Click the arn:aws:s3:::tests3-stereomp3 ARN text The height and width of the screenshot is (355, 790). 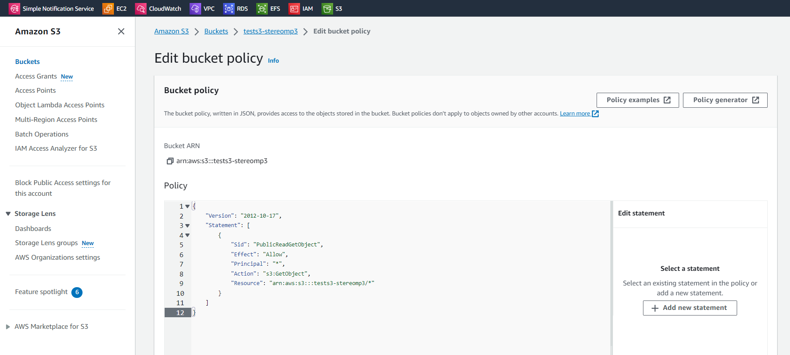pyautogui.click(x=222, y=161)
